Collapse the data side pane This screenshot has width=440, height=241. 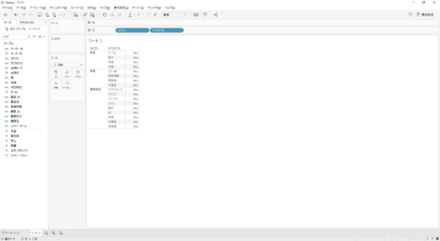pyautogui.click(x=45, y=22)
